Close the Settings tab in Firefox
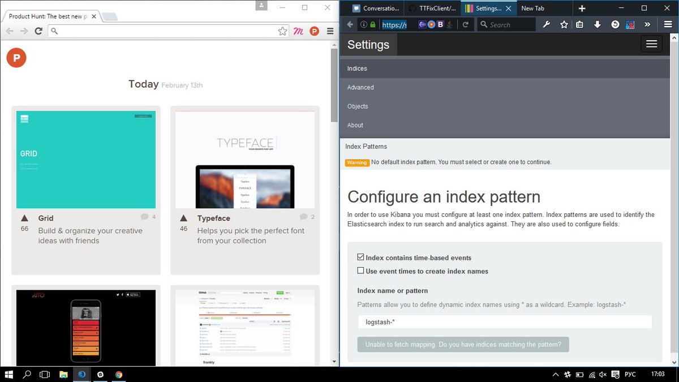 (x=509, y=8)
